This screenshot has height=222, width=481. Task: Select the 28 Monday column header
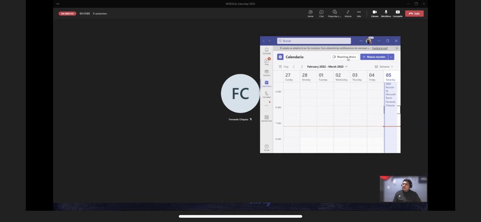308,77
